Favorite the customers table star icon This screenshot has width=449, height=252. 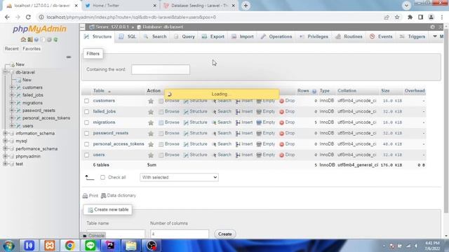click(151, 101)
